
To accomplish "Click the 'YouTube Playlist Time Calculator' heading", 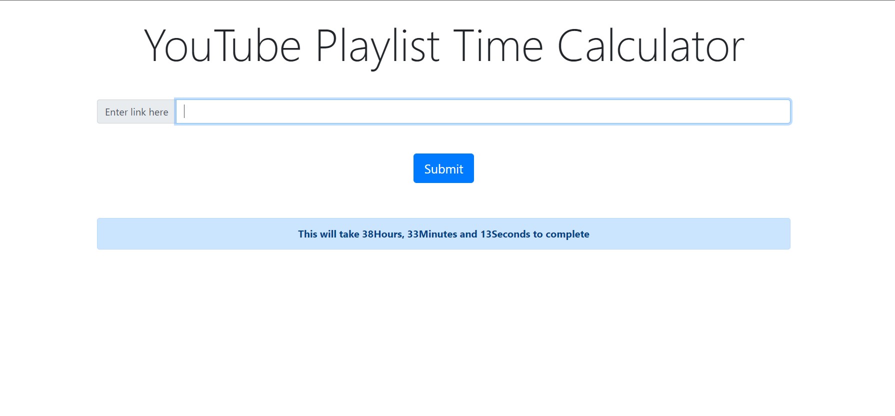I will point(444,45).
